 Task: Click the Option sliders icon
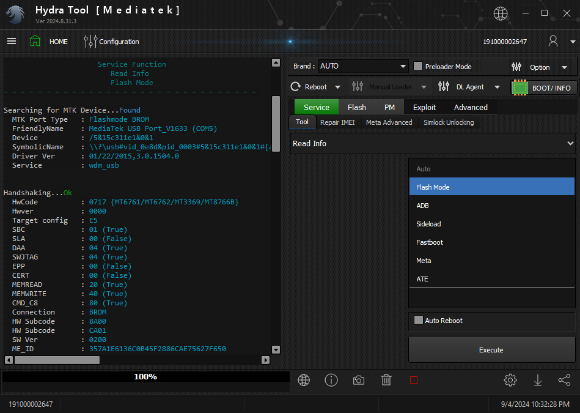(516, 67)
